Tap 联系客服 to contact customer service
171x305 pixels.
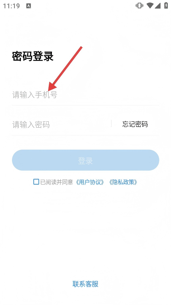[85, 284]
